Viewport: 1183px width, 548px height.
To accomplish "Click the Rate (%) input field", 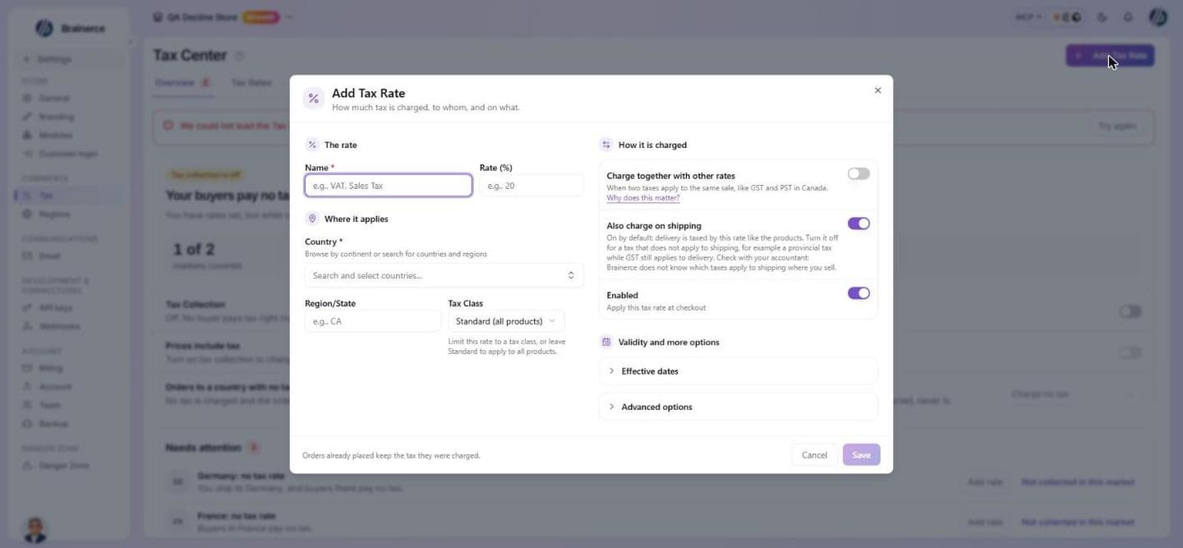I will 532,186.
